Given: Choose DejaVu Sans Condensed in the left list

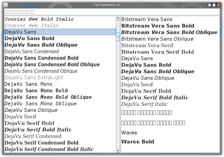Looking at the screenshot, I should [x=60, y=51].
